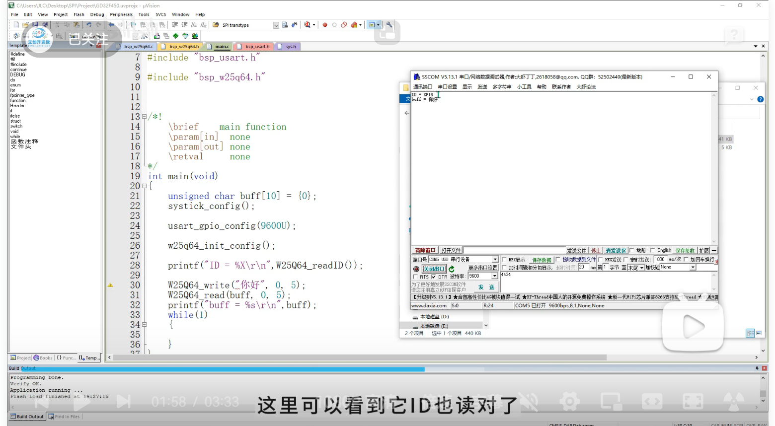Click select software packs icon
775x426 pixels.
click(185, 36)
